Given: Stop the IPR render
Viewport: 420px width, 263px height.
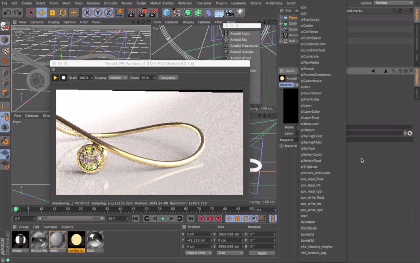Looking at the screenshot, I should [x=64, y=78].
